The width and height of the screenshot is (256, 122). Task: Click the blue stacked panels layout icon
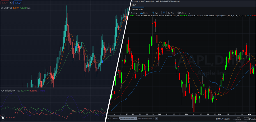click(164, 13)
